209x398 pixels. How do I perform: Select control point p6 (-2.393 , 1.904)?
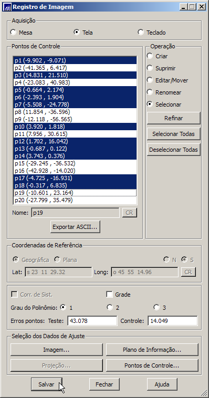(75, 97)
